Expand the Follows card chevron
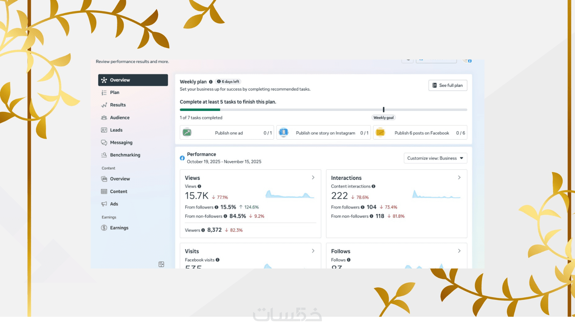Image resolution: width=575 pixels, height=328 pixels. pyautogui.click(x=459, y=251)
